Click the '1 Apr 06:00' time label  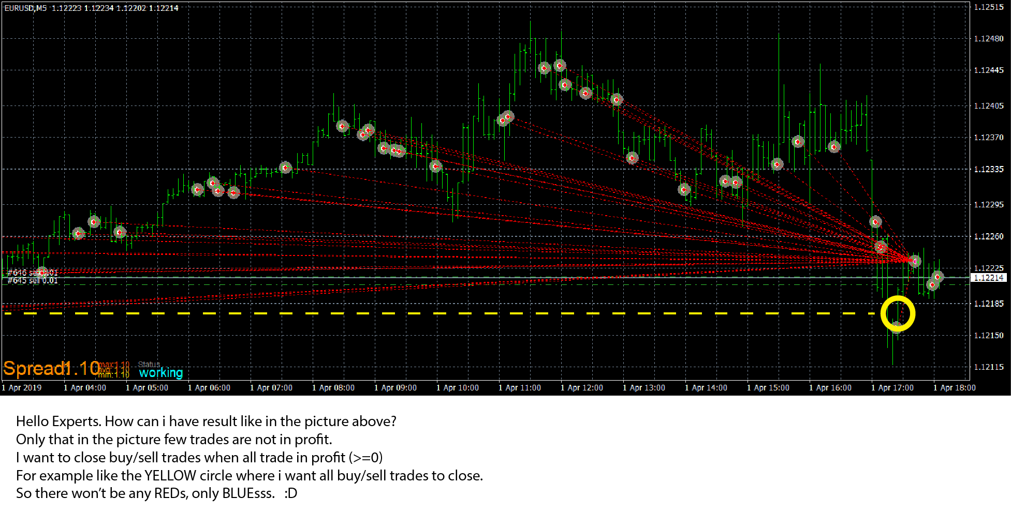(209, 387)
